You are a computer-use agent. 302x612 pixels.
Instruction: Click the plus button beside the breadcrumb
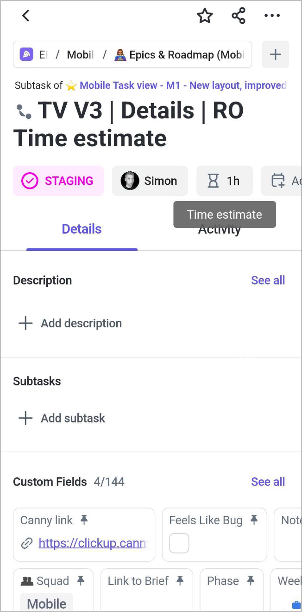click(x=275, y=54)
